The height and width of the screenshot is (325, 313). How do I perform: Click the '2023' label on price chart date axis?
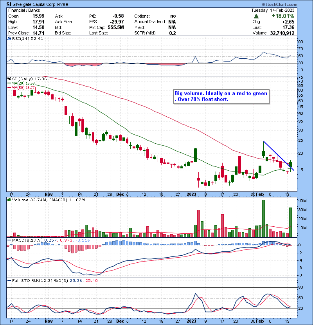tap(191, 195)
